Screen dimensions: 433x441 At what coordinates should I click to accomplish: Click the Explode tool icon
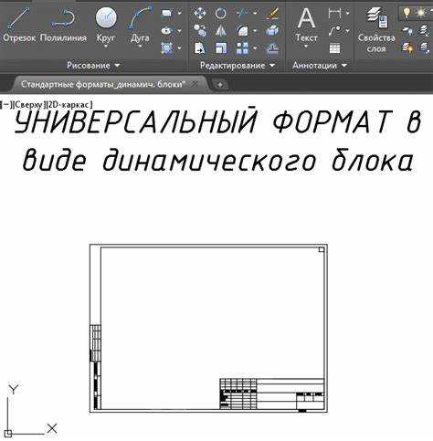pos(272,30)
